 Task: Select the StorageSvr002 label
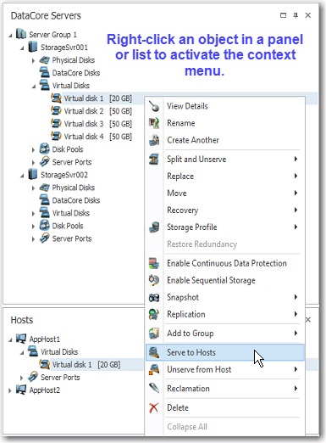64,175
